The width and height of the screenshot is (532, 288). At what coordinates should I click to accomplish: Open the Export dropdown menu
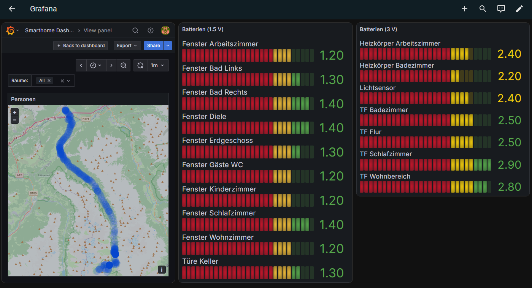[x=127, y=46]
